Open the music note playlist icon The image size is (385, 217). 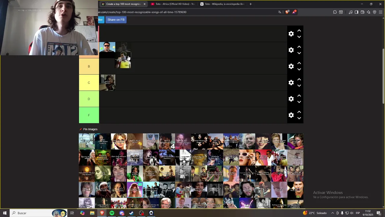pyautogui.click(x=350, y=12)
